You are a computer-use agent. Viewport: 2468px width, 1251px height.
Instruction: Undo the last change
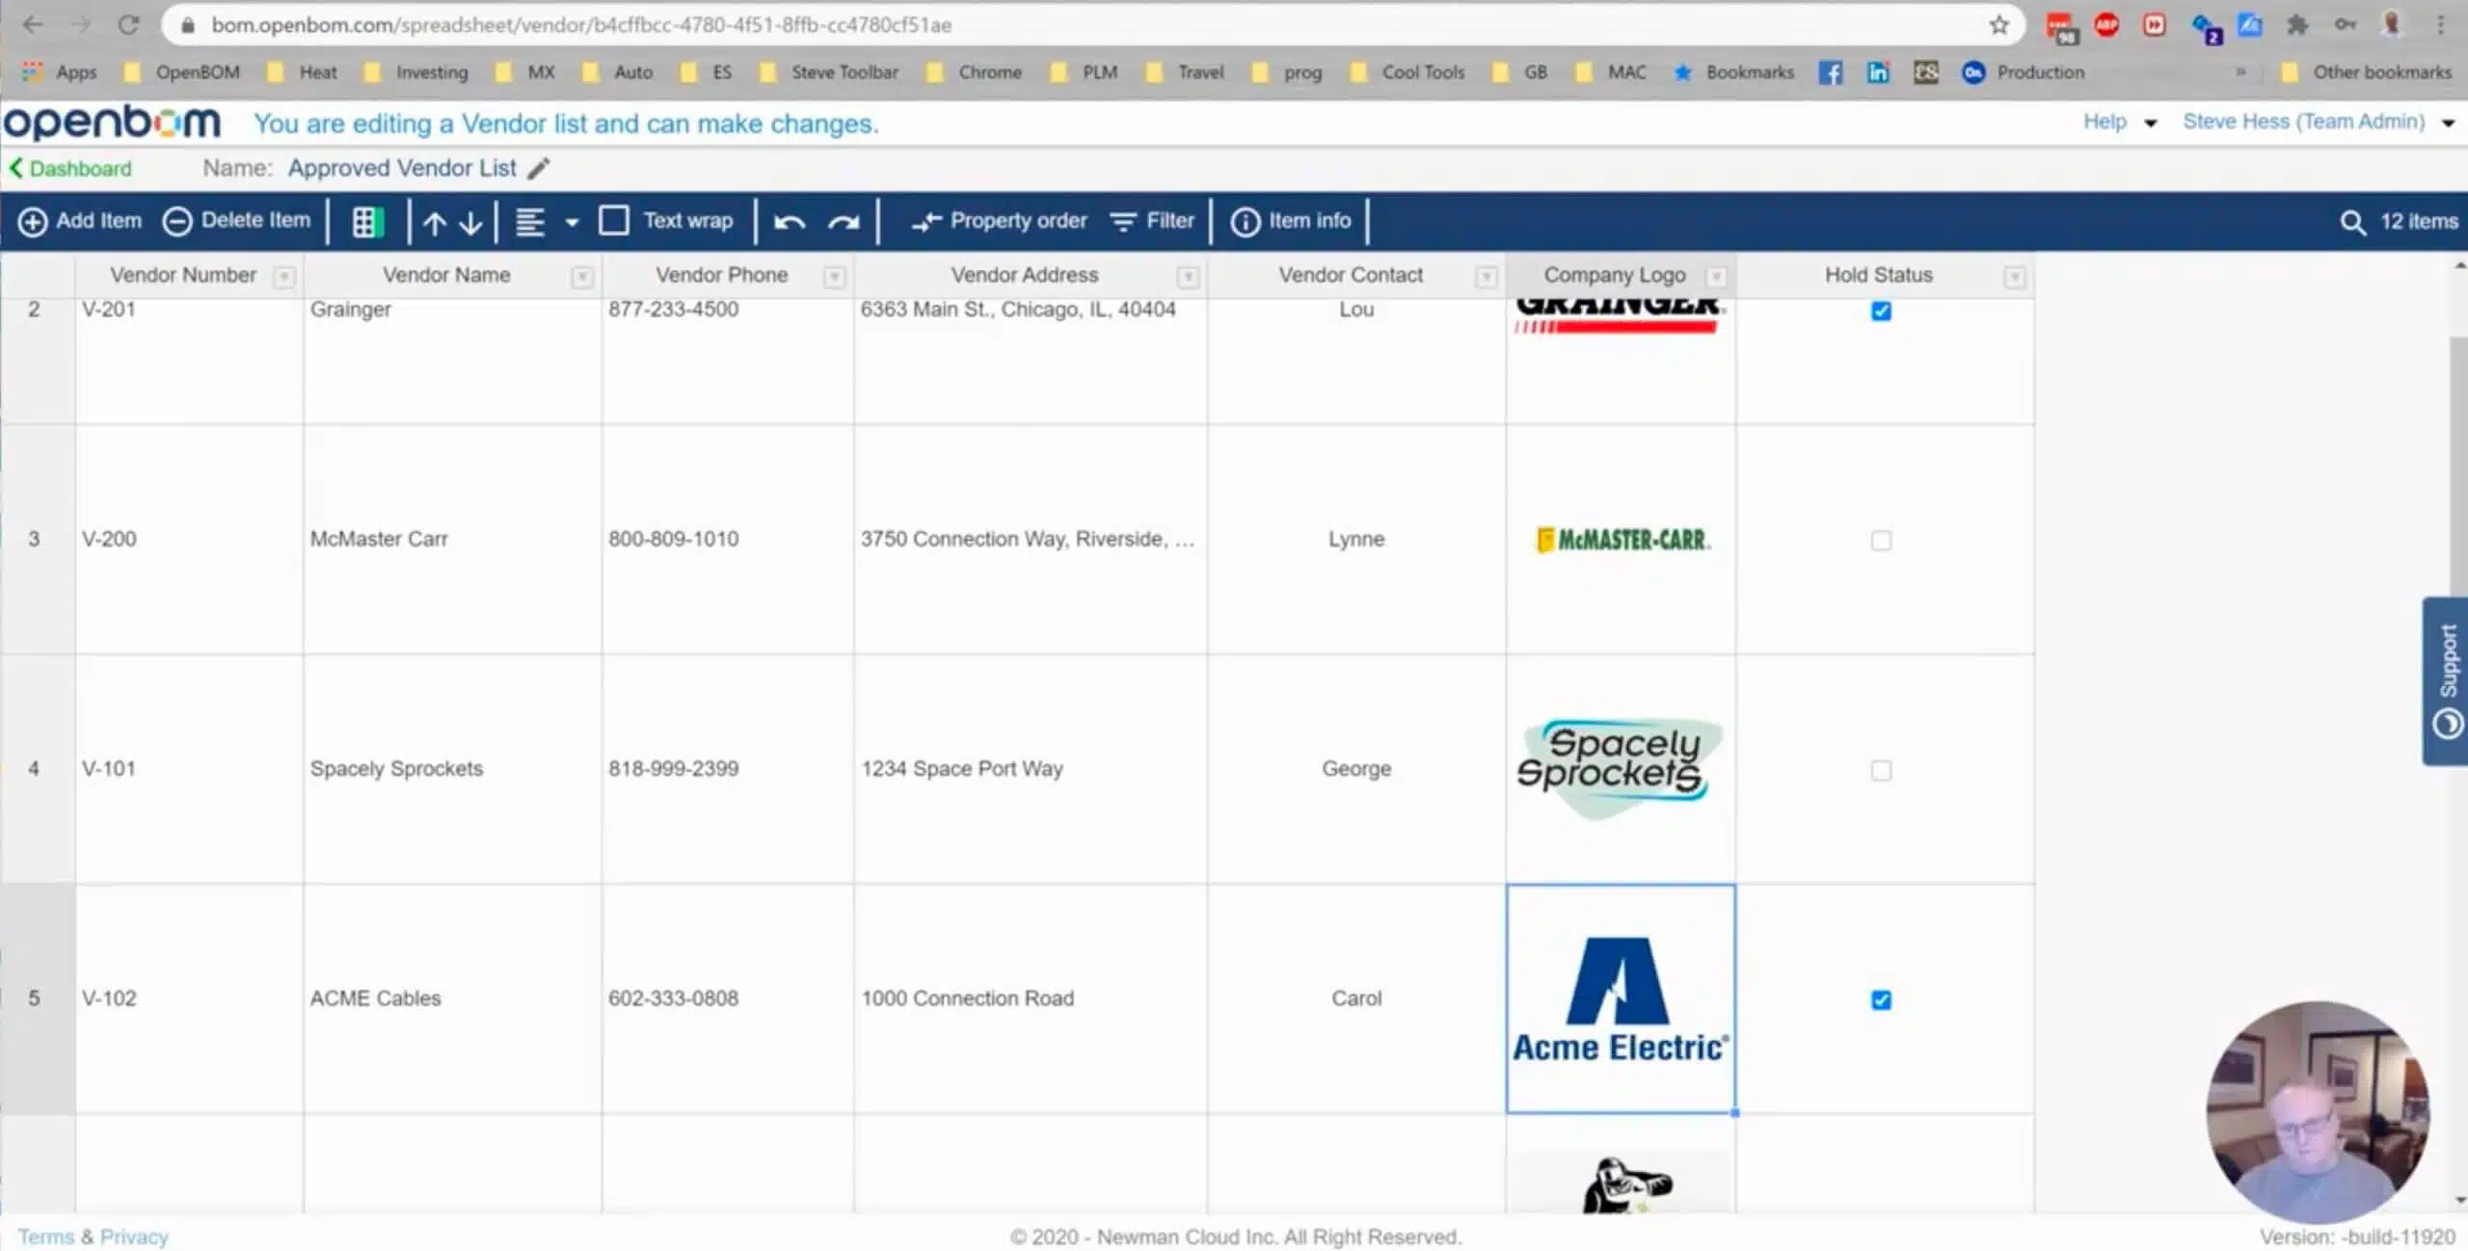point(790,223)
